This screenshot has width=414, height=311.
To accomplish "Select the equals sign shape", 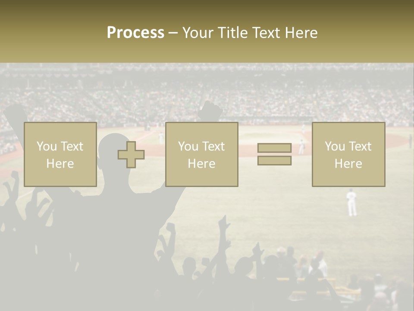I will click(274, 154).
